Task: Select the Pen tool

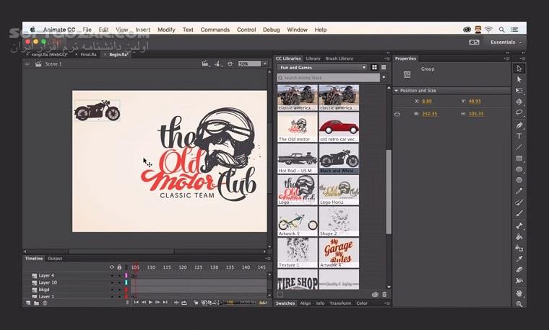Action: pyautogui.click(x=519, y=125)
